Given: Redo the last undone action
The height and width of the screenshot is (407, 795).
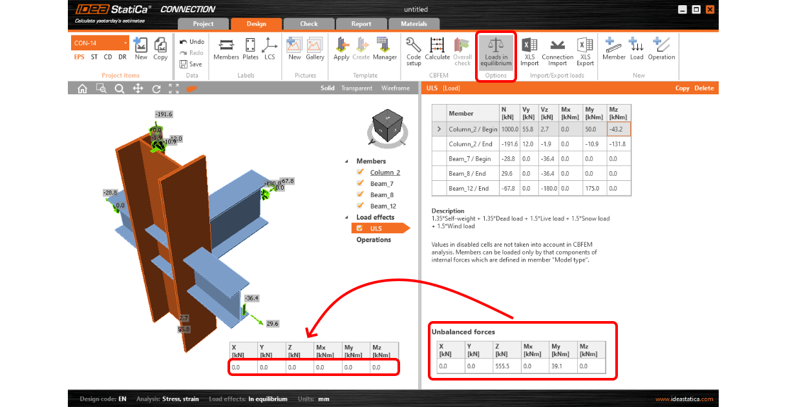Looking at the screenshot, I should pos(191,53).
